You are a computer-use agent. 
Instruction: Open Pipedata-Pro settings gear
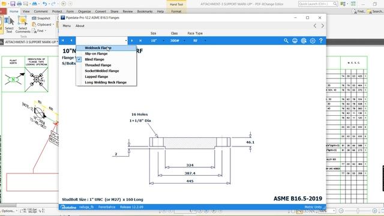point(313,41)
